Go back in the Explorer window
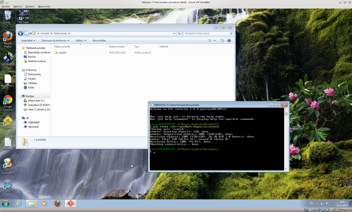Image resolution: width=352 pixels, height=212 pixels. pyautogui.click(x=20, y=34)
